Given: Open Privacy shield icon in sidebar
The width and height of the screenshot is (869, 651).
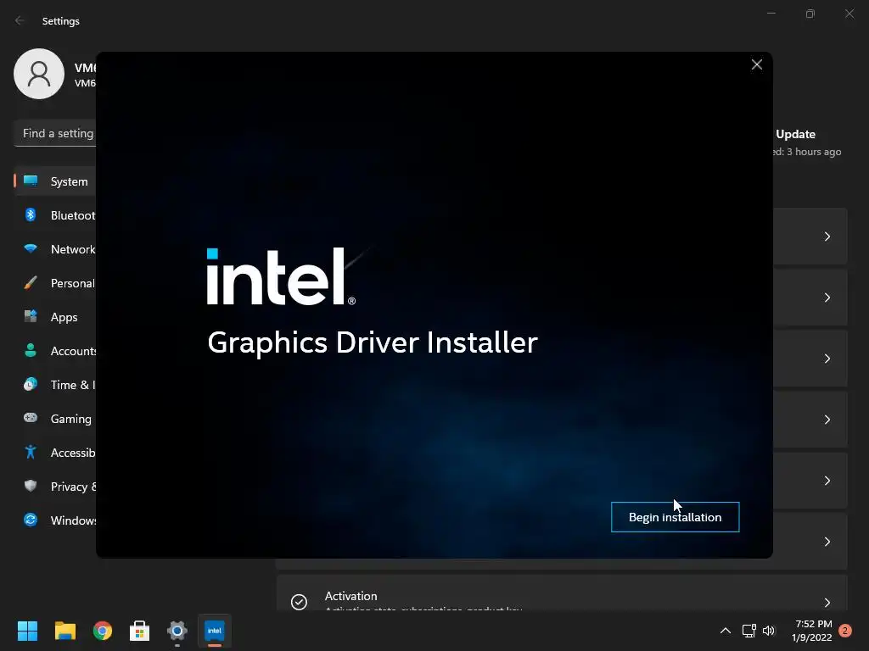Looking at the screenshot, I should tap(31, 486).
